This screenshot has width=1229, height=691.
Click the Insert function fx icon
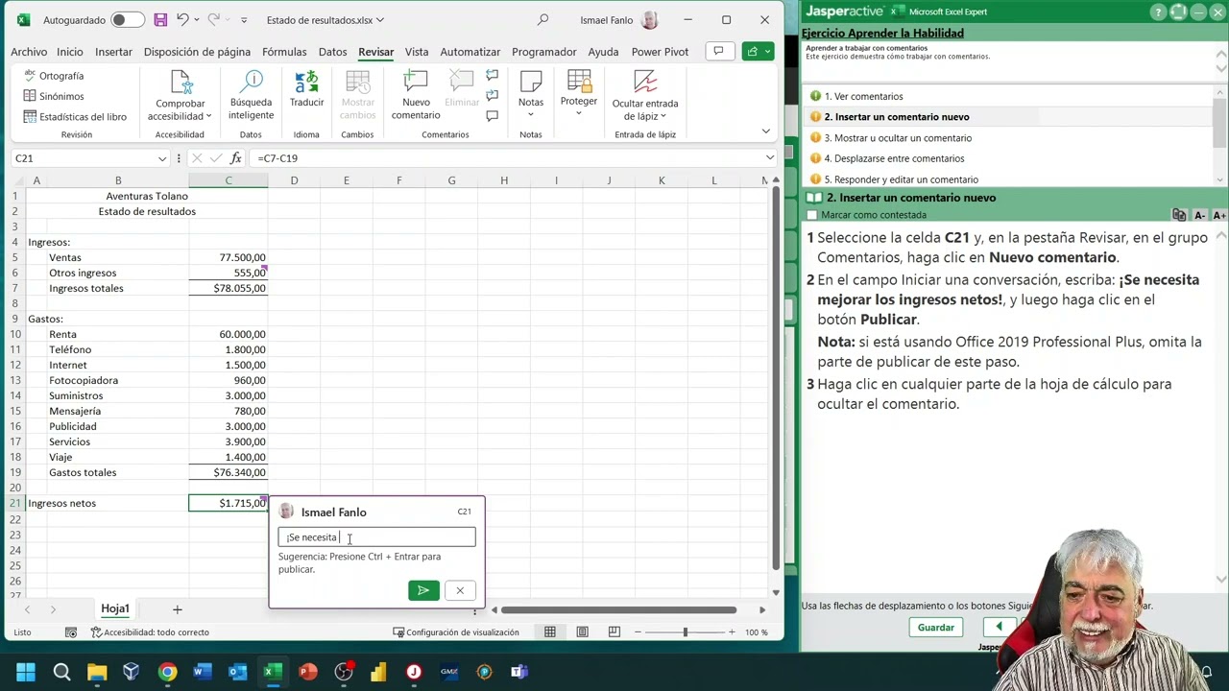[236, 157]
